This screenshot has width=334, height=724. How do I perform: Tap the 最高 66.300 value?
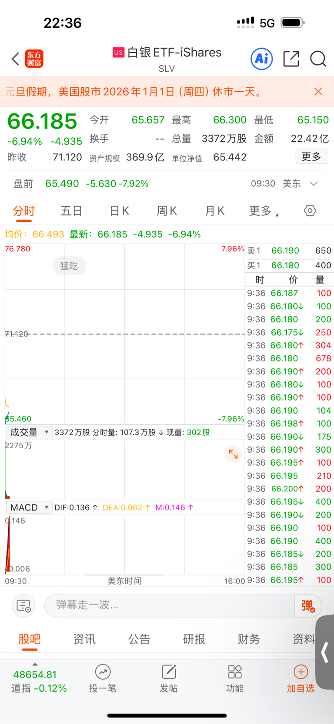pyautogui.click(x=230, y=120)
